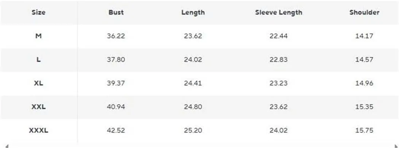Select the Bust column header
The image size is (399, 148).
[116, 12]
